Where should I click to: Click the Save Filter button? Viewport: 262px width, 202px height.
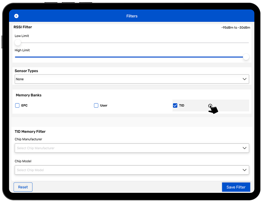pos(236,187)
